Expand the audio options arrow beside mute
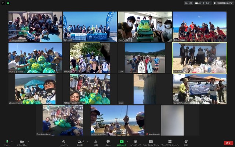 click(x=12, y=141)
